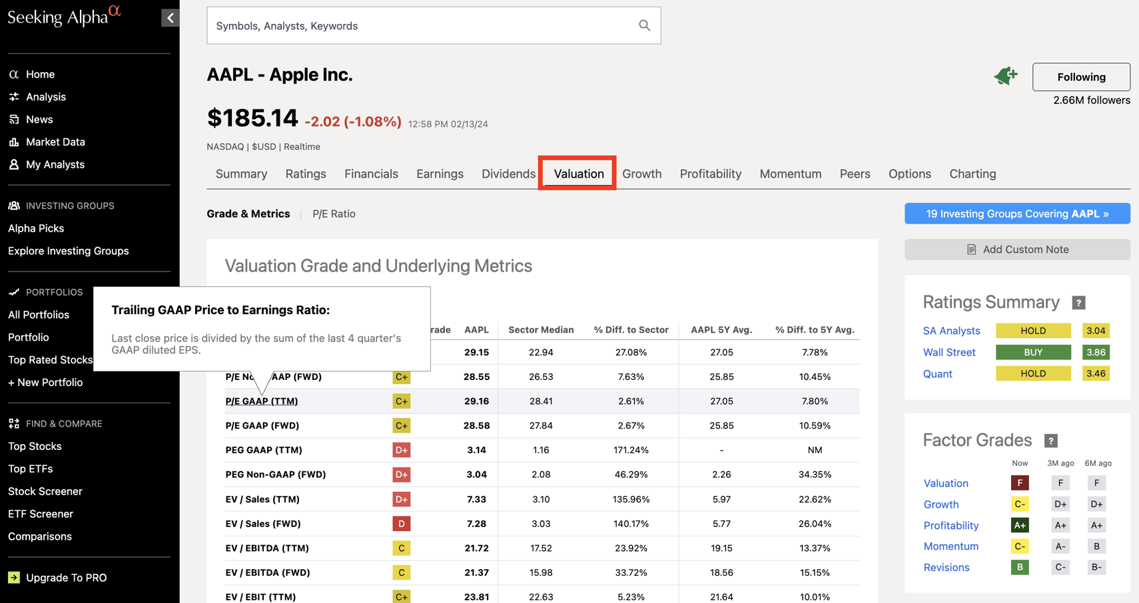Open the 19 Investing Groups Covering AAPL page
Viewport: 1139px width, 603px height.
1017,214
